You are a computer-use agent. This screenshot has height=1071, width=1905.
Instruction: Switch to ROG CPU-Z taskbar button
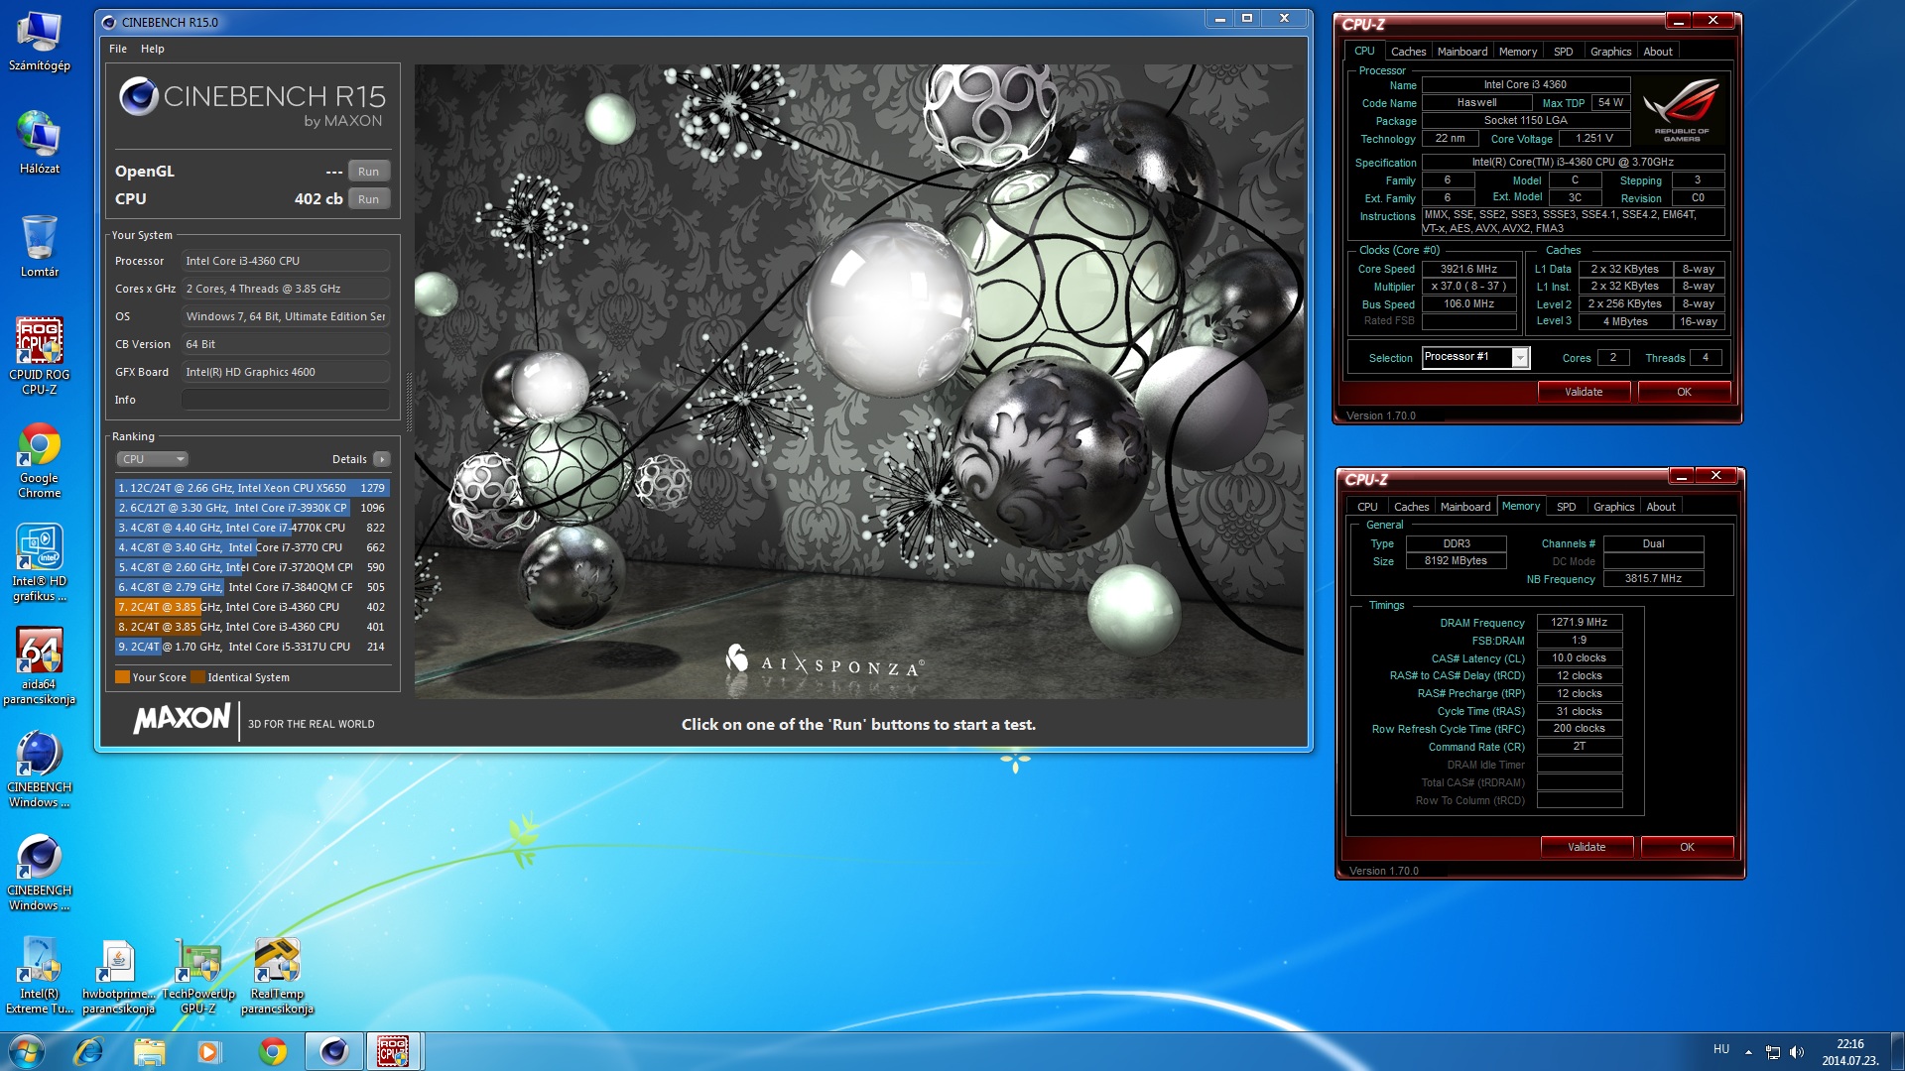pyautogui.click(x=394, y=1051)
